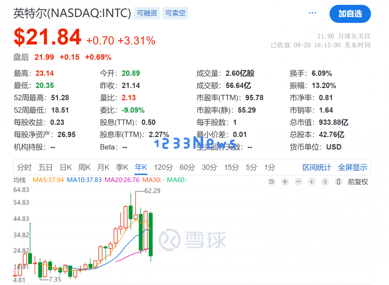Click the after-hours price 21.99
This screenshot has width=389, height=285.
pyautogui.click(x=44, y=57)
